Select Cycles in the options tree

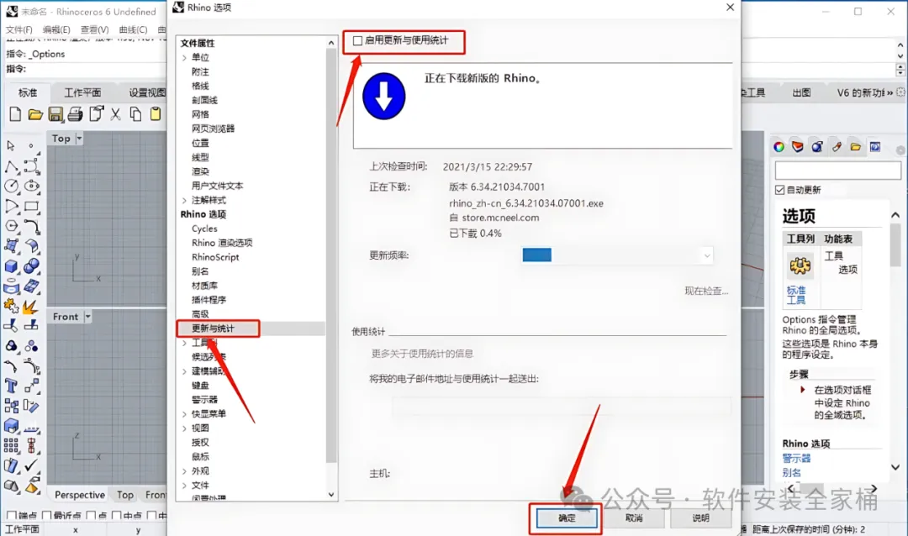click(x=204, y=229)
